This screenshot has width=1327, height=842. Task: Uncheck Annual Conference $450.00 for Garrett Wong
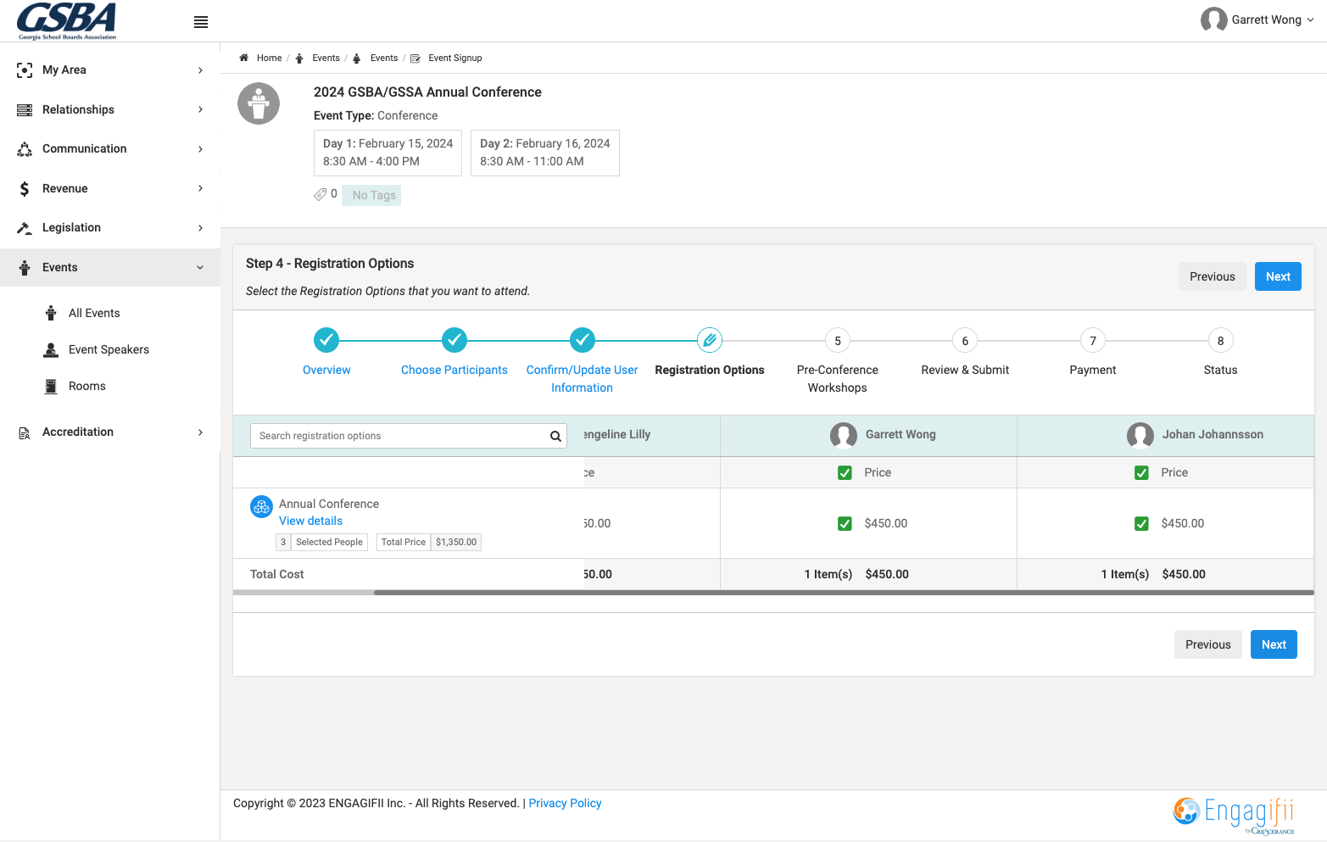845,524
